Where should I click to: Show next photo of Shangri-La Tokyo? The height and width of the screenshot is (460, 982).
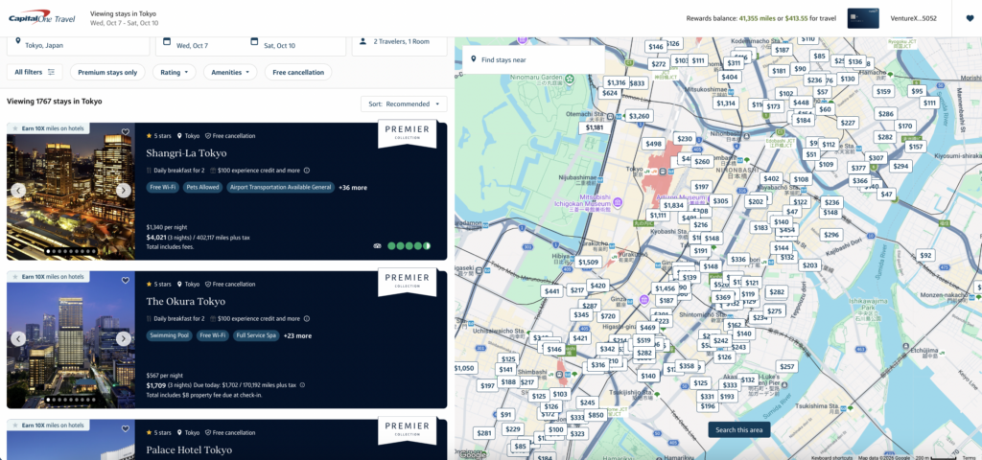(x=124, y=190)
